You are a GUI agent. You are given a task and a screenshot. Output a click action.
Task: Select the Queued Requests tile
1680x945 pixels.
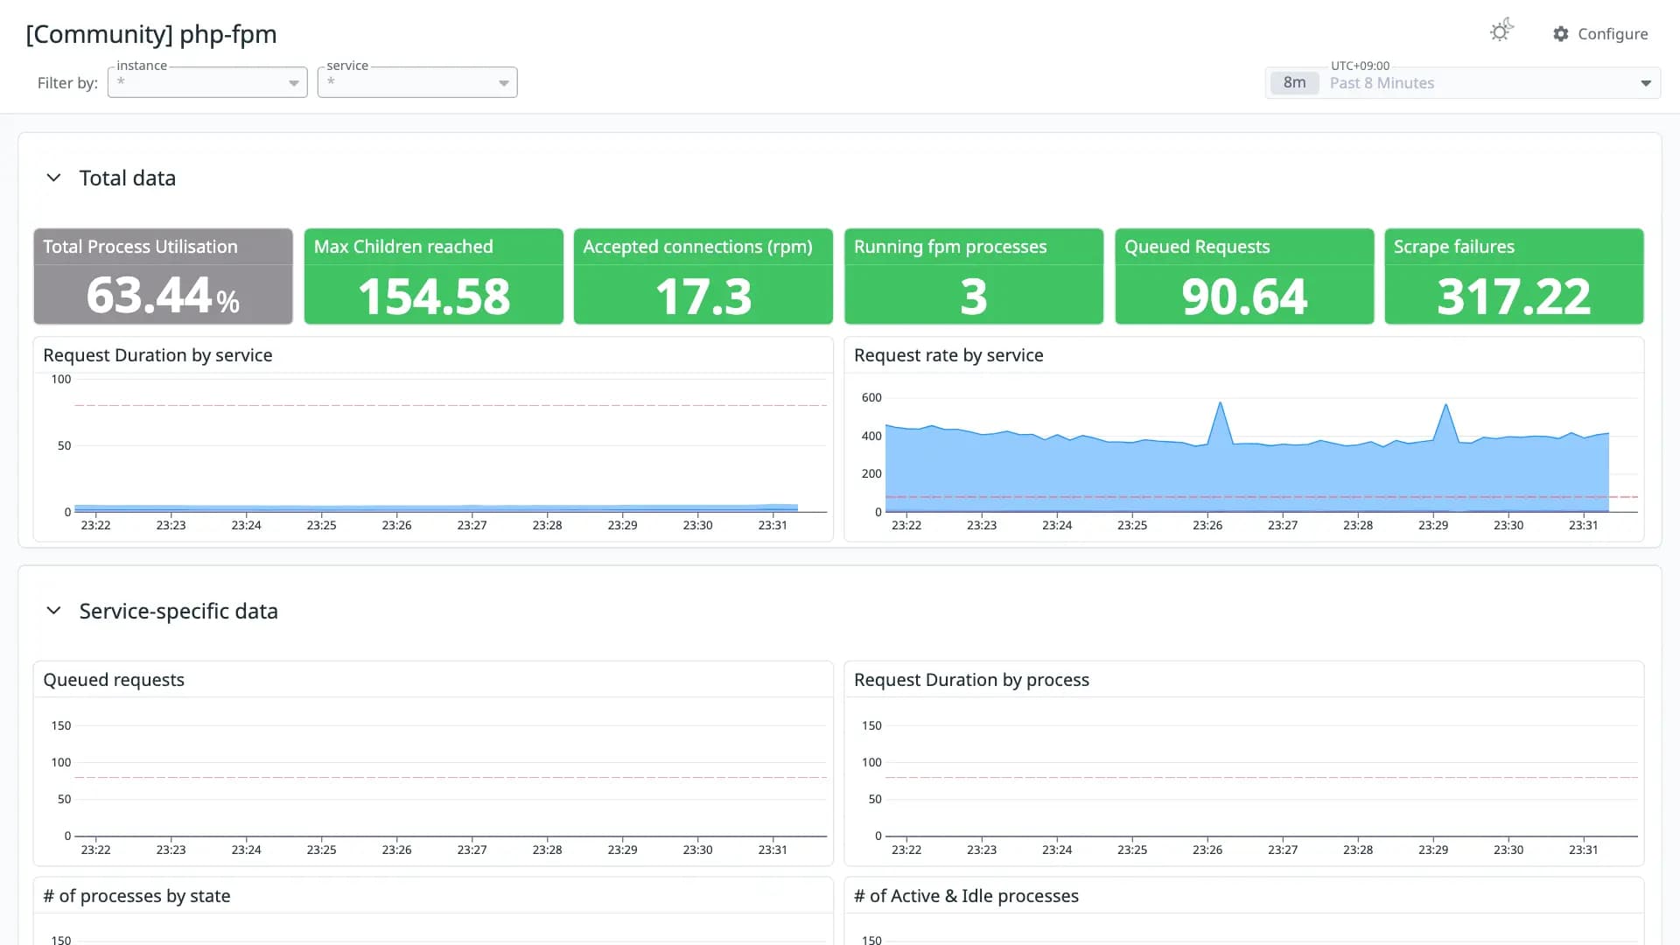tap(1244, 276)
